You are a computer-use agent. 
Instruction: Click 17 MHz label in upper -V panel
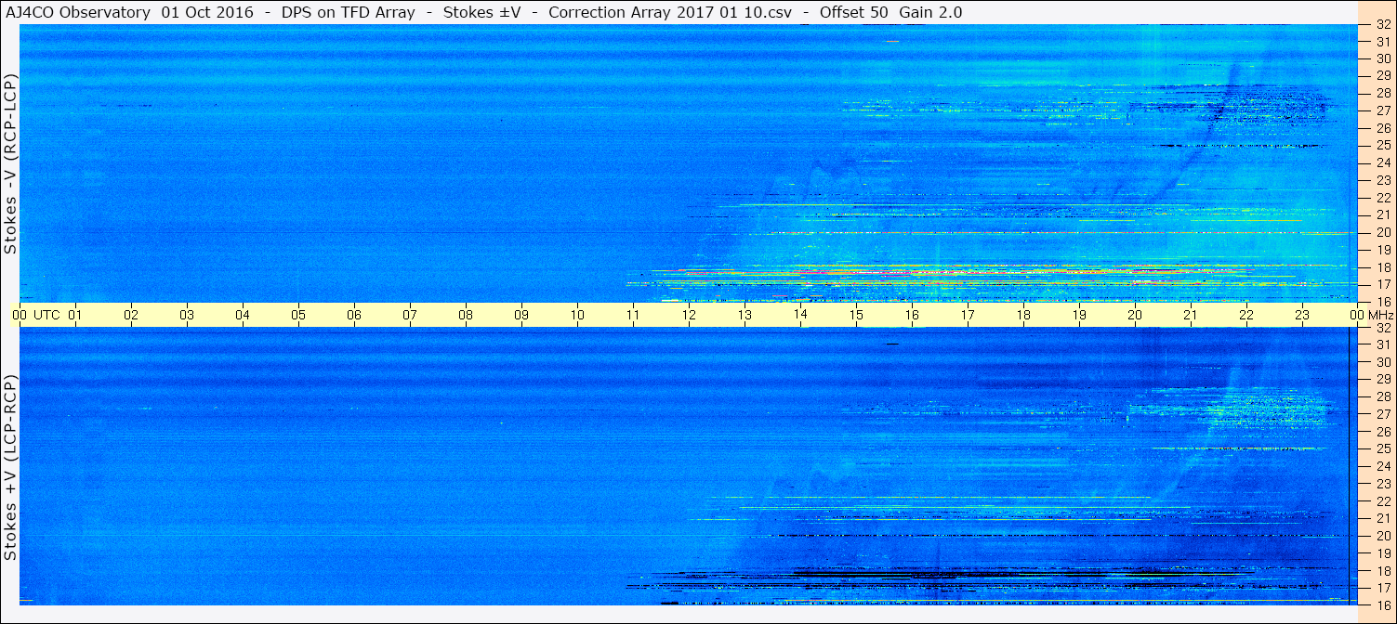click(x=1383, y=284)
